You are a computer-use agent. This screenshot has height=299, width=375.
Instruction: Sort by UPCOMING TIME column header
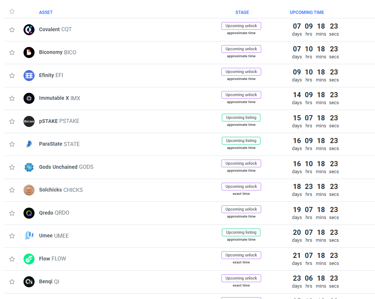coord(307,12)
